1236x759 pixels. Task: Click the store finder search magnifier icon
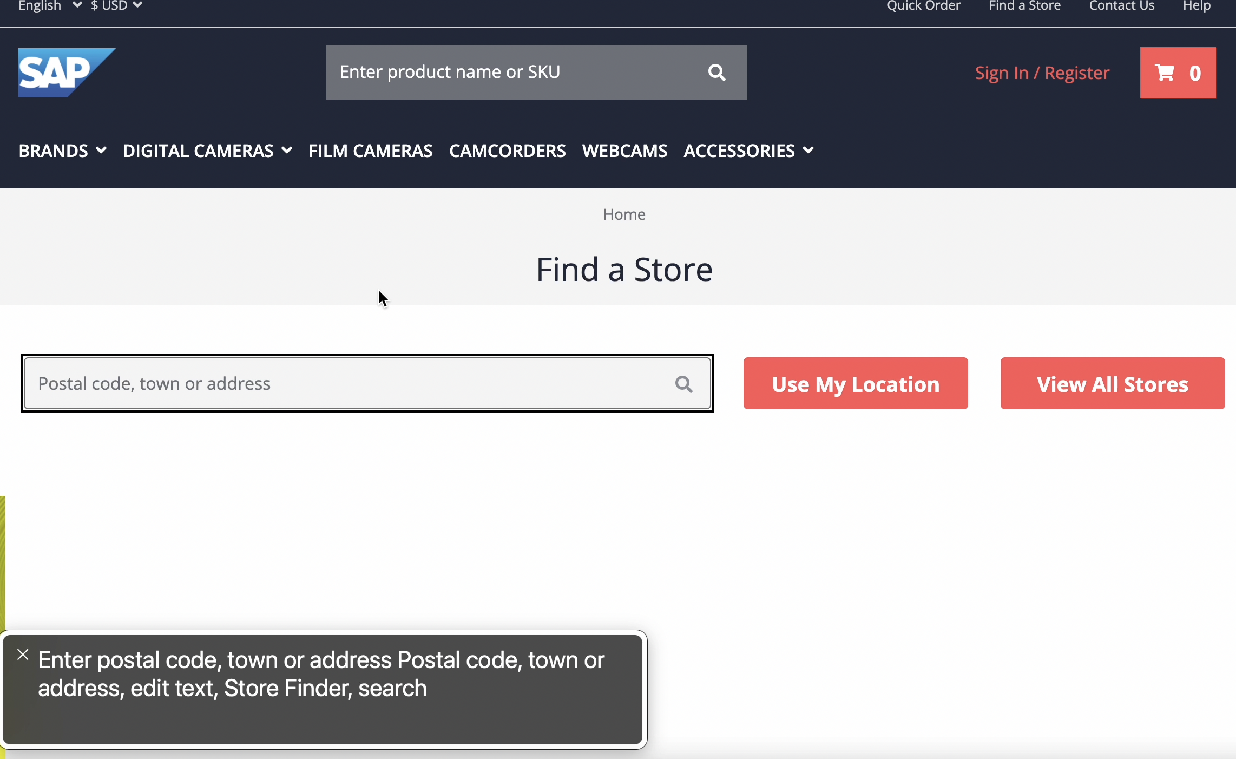point(684,384)
